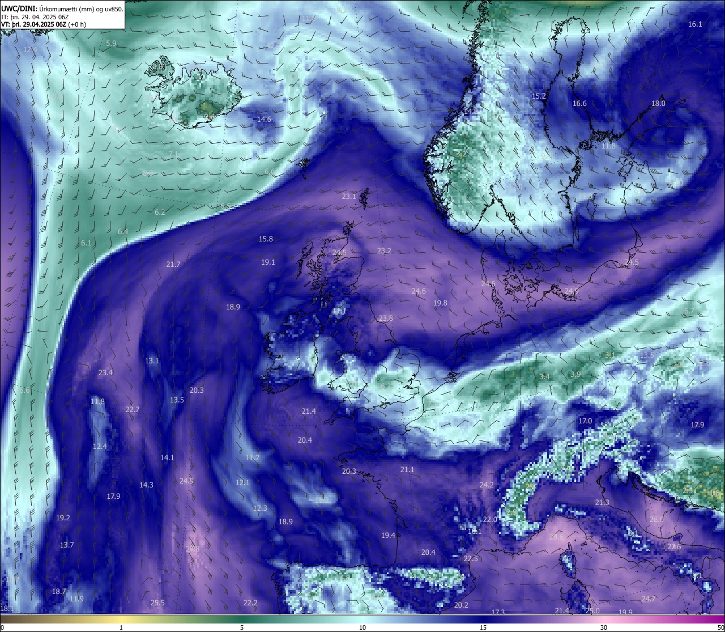725x632 pixels.
Task: Click the 5.9 value northwest of Iceland
Action: [x=111, y=44]
